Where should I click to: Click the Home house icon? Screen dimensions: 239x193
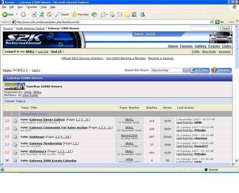pyautogui.click(x=49, y=15)
